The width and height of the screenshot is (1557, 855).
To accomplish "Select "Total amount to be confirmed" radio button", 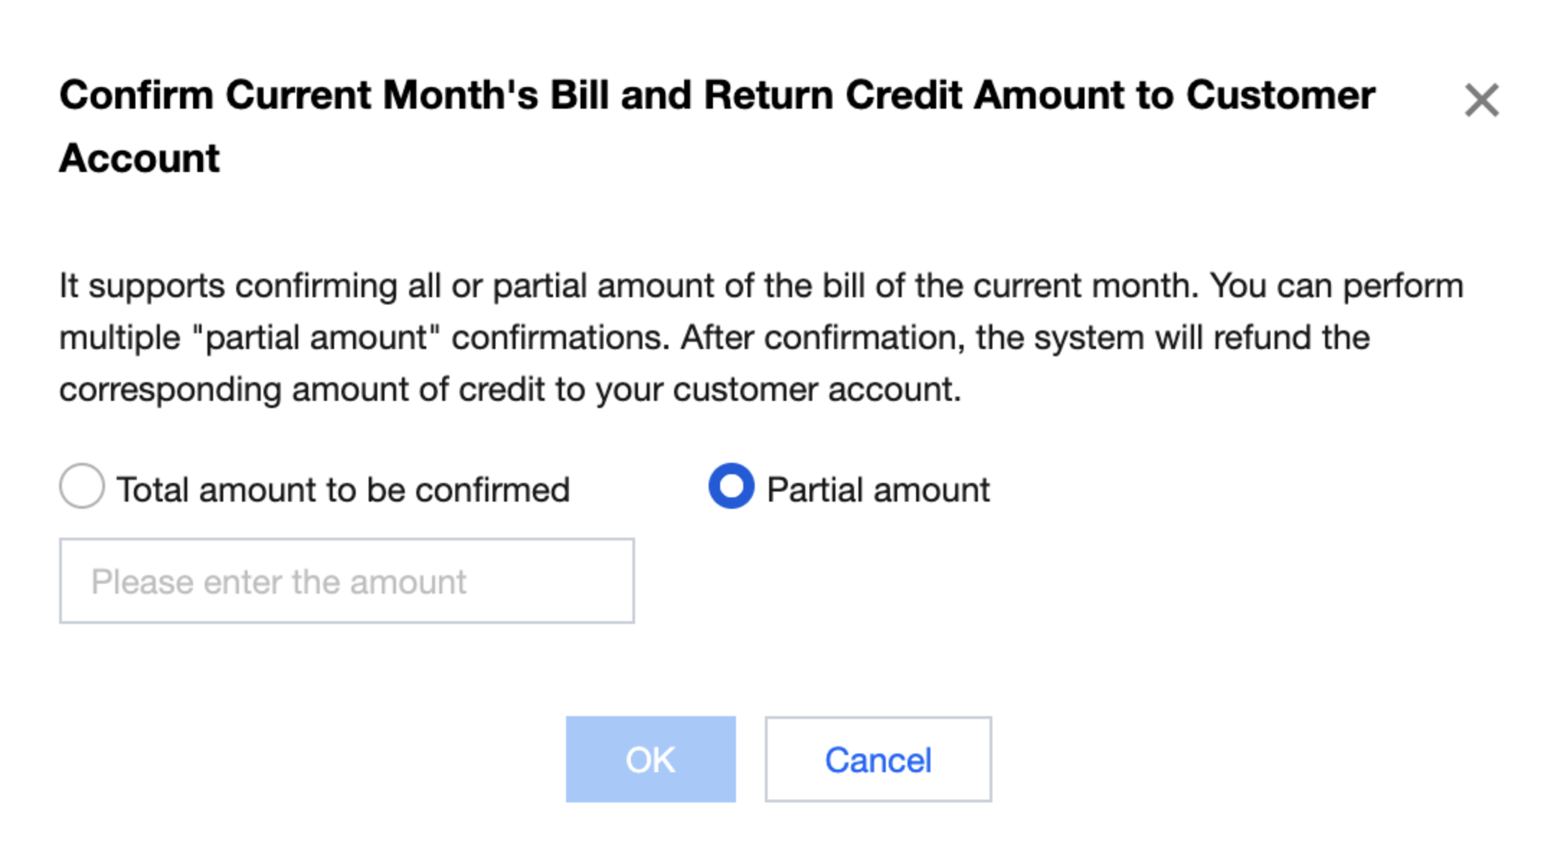I will [x=82, y=487].
